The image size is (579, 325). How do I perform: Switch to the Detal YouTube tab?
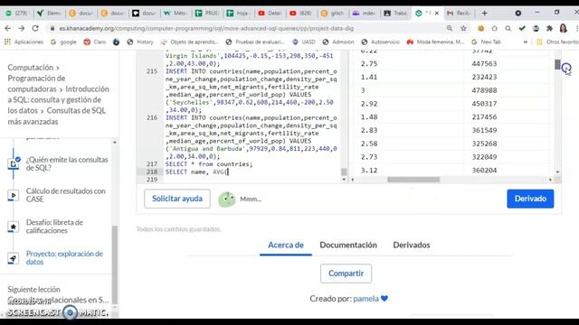(271, 14)
